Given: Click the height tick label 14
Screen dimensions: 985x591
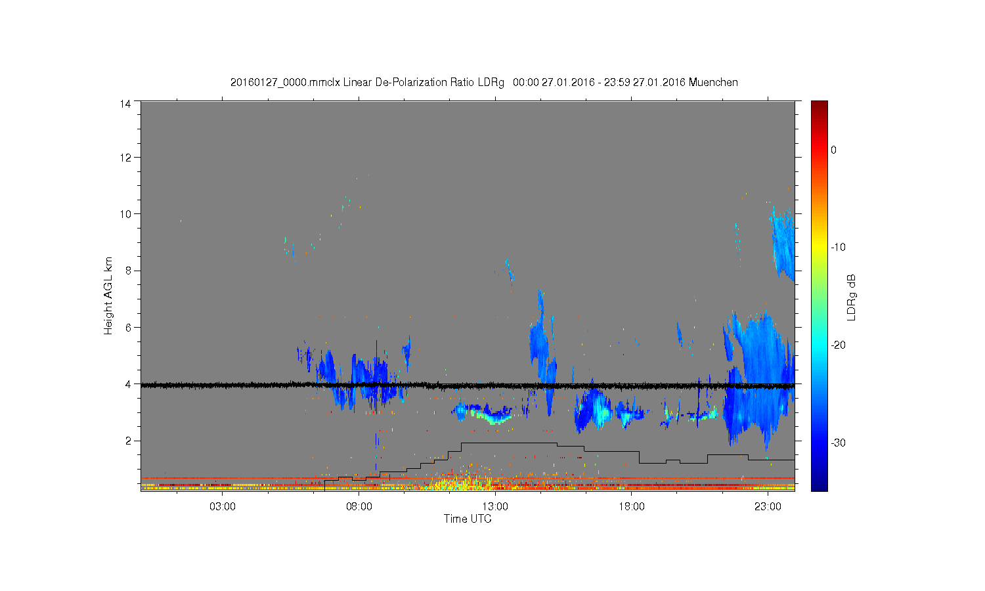Looking at the screenshot, I should 125,104.
